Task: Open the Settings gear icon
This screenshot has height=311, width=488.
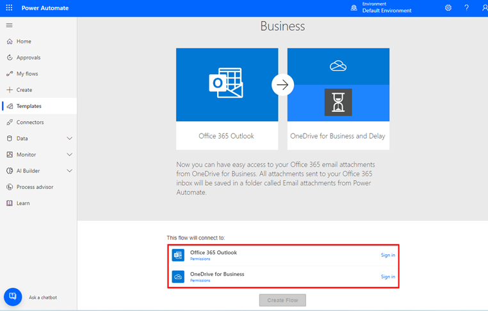Action: (x=448, y=8)
